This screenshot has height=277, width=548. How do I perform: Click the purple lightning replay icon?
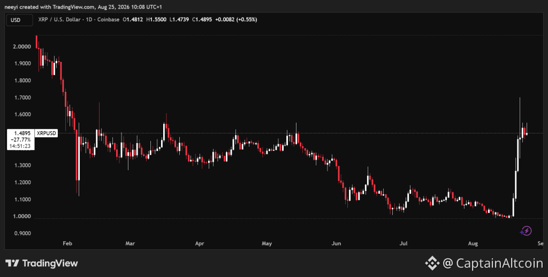pos(526,231)
